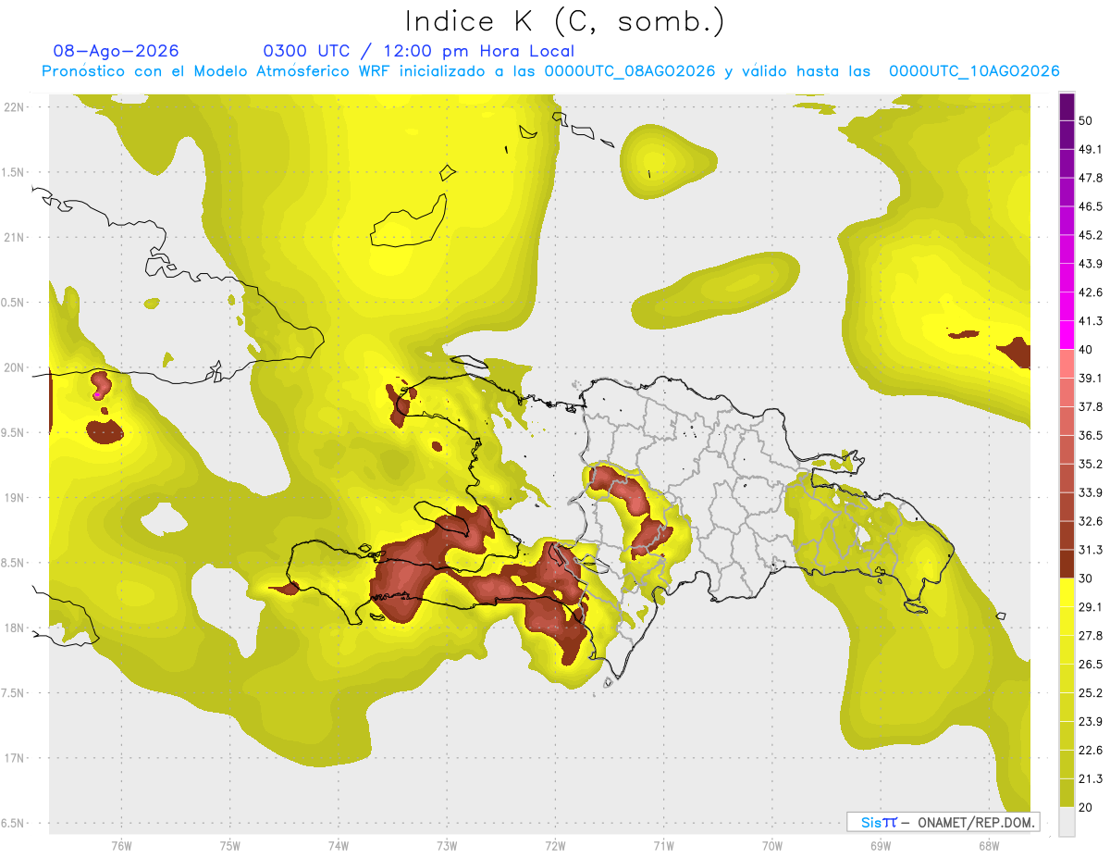1110x858 pixels.
Task: Click the "70W" longitude label
Action: coord(771,845)
